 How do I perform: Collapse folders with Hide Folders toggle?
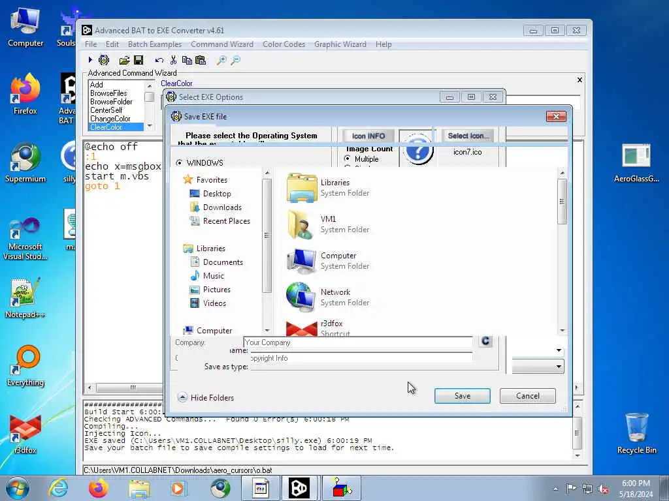[x=206, y=397]
